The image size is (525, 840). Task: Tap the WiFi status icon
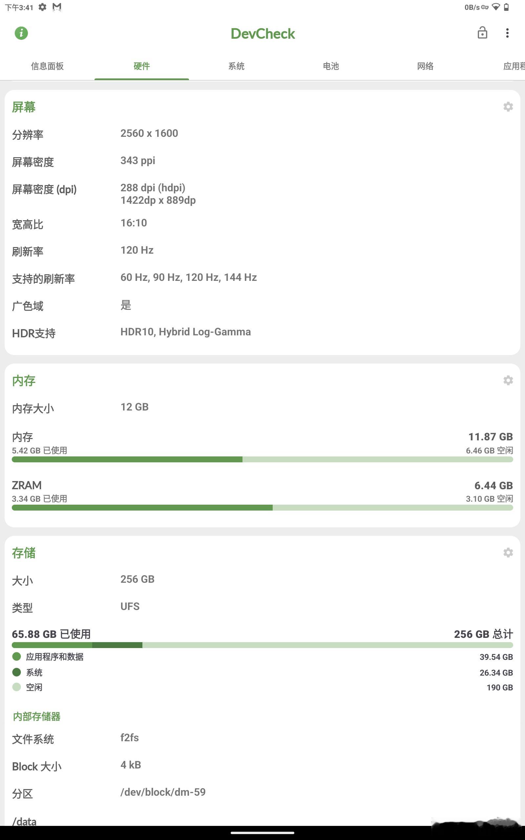496,7
